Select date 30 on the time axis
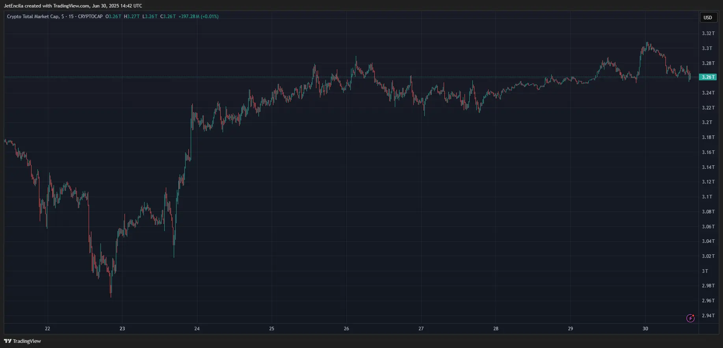 pyautogui.click(x=645, y=329)
